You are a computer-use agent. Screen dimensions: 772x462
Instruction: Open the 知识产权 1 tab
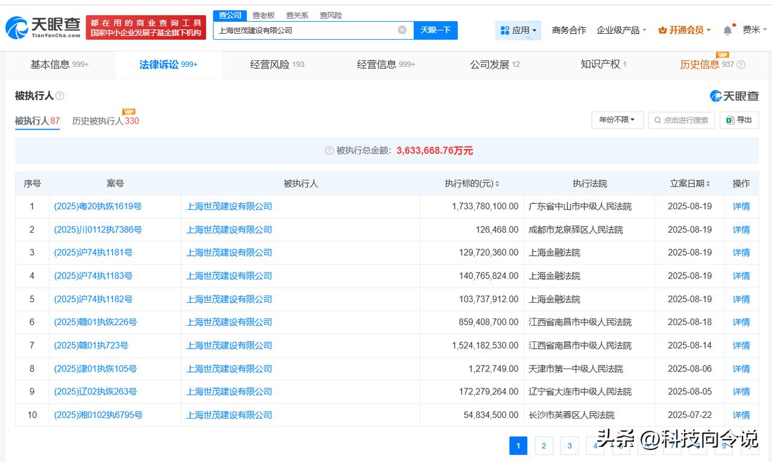pyautogui.click(x=603, y=65)
